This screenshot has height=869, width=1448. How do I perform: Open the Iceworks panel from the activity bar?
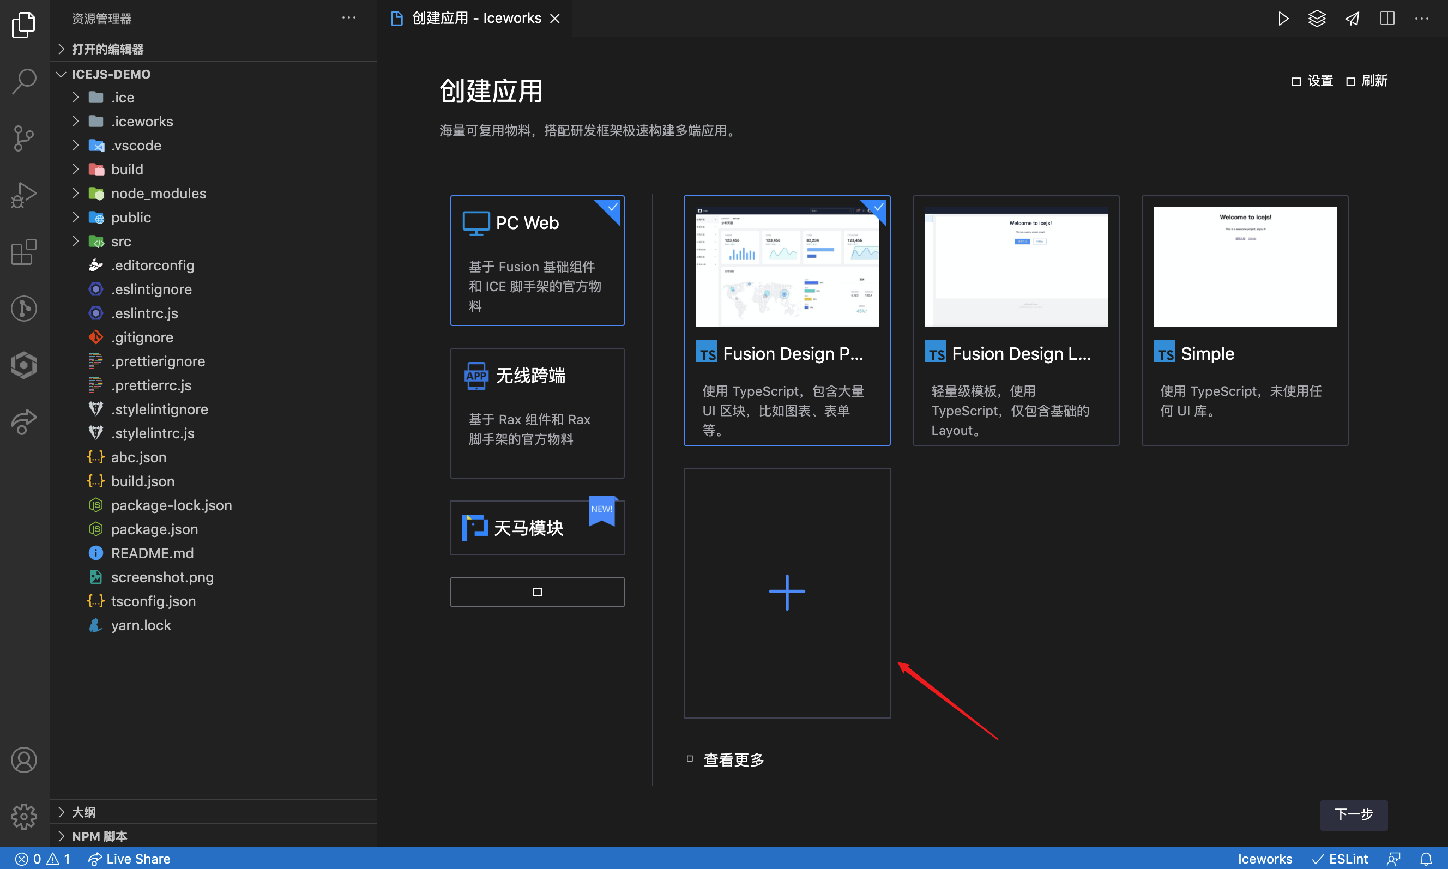[23, 365]
